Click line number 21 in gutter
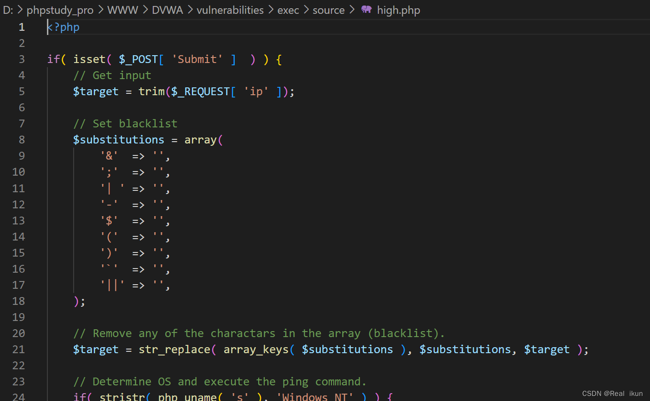Viewport: 650px width, 401px height. click(x=18, y=349)
